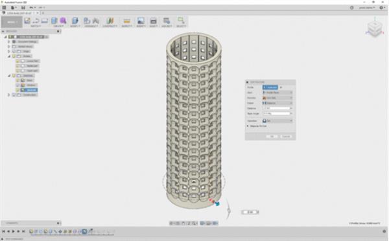Image resolution: width=389 pixels, height=241 pixels.
Task: Open the Insert image tool icon
Action: click(141, 21)
